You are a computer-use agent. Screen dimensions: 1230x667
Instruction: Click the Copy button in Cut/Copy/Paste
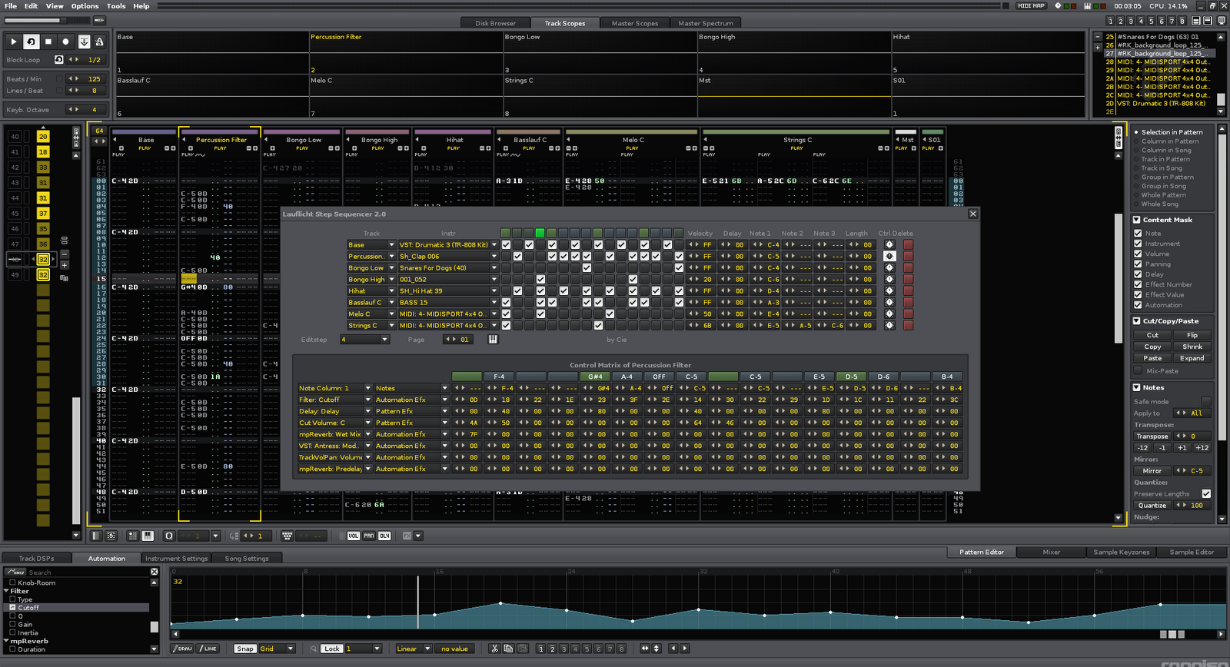click(x=1152, y=347)
